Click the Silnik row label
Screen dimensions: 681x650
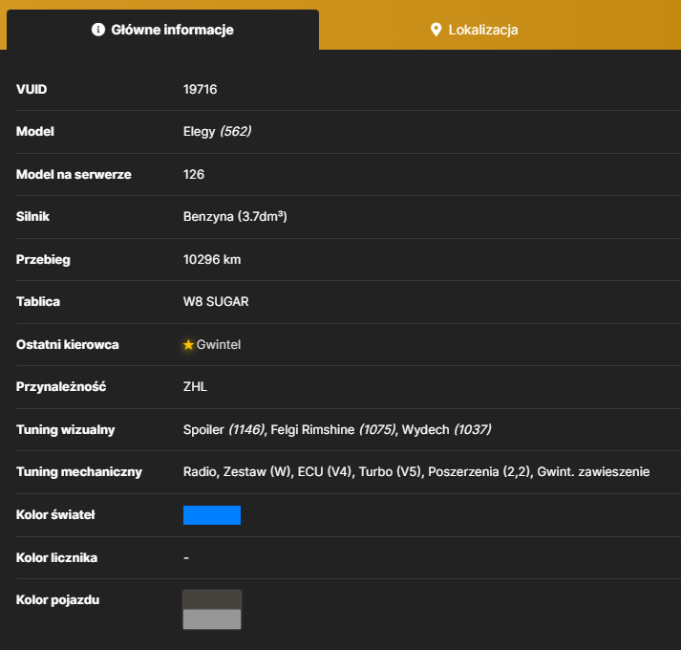(x=33, y=217)
